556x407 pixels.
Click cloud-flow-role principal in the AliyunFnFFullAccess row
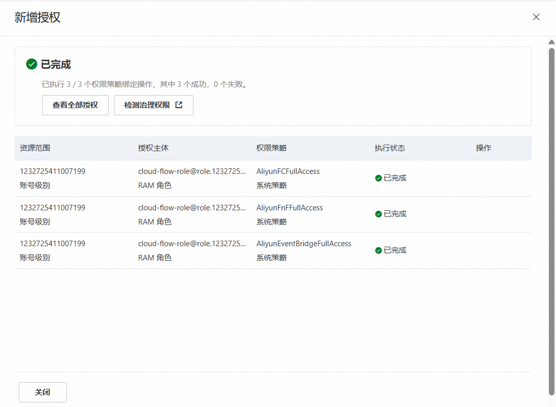(x=192, y=208)
